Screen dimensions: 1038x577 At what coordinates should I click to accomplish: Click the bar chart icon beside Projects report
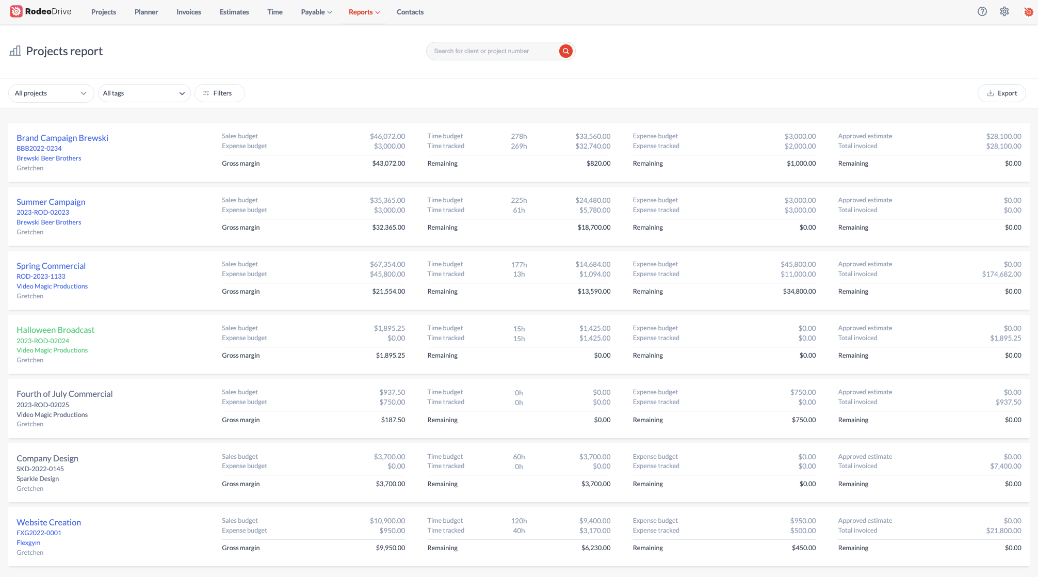click(x=15, y=51)
